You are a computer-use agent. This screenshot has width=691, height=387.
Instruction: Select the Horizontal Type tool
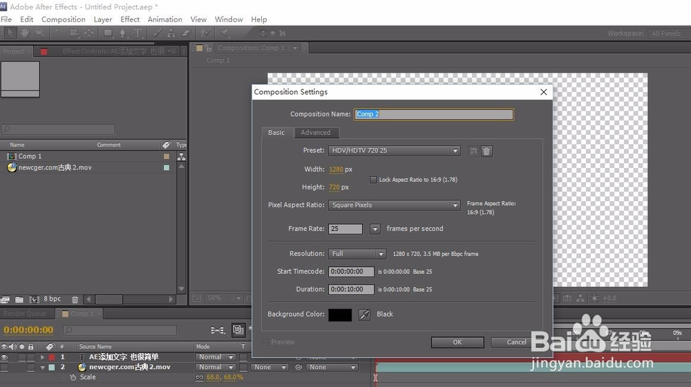[138, 32]
